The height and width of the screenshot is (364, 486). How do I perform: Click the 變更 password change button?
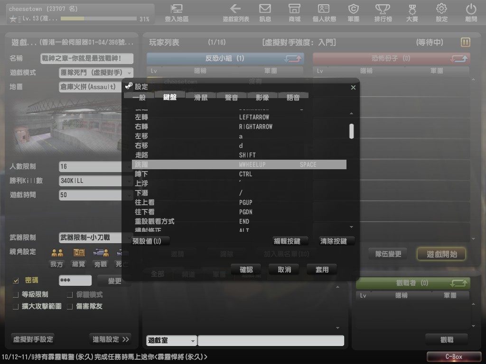click(x=115, y=281)
